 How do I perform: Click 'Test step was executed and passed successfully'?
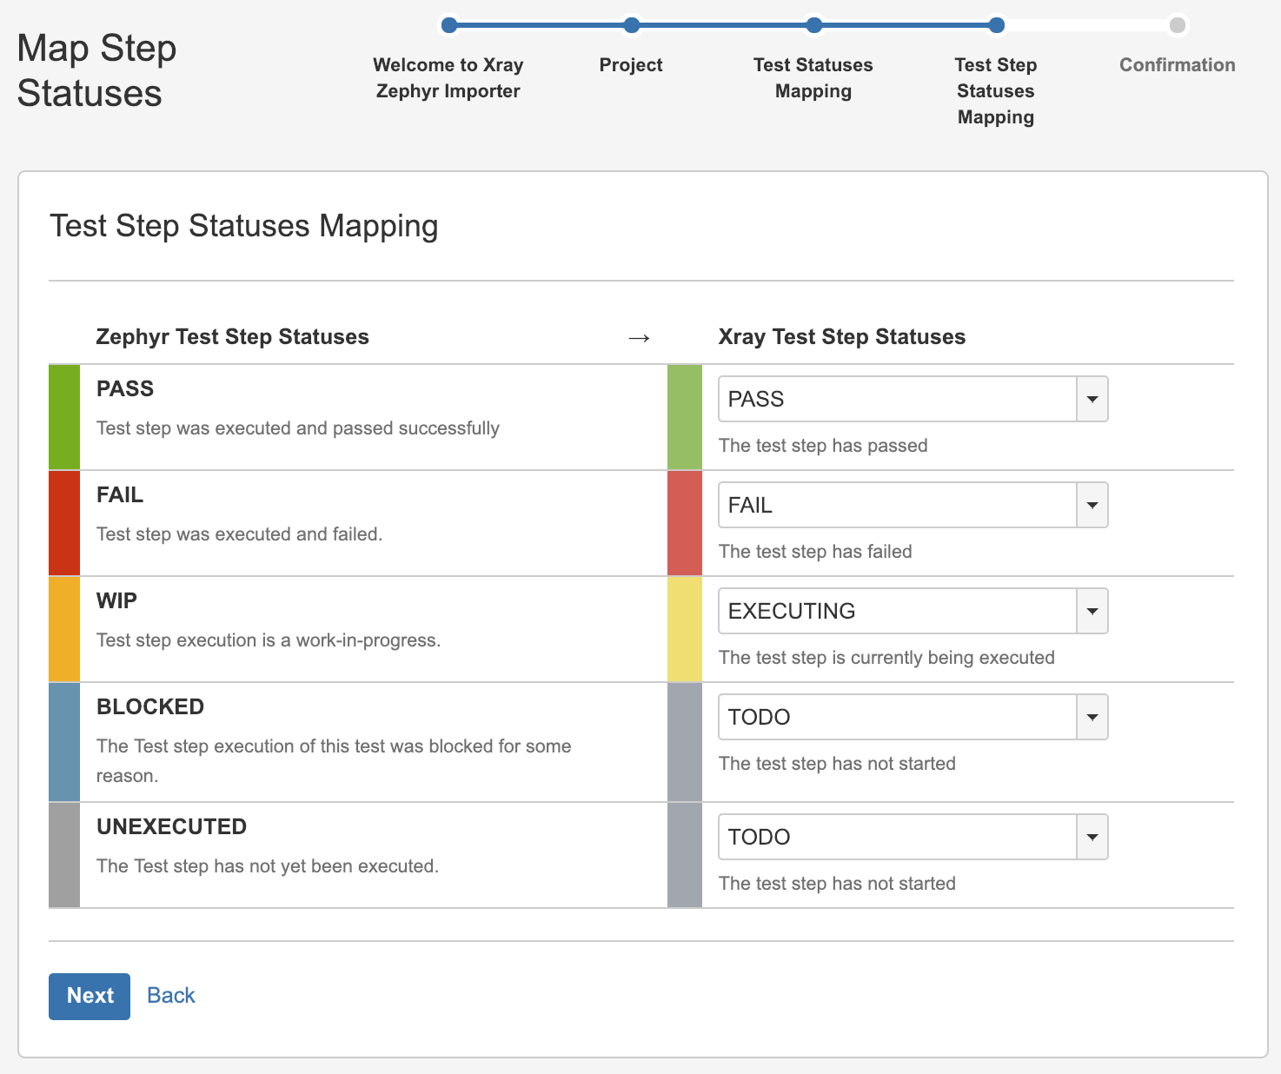pyautogui.click(x=298, y=428)
